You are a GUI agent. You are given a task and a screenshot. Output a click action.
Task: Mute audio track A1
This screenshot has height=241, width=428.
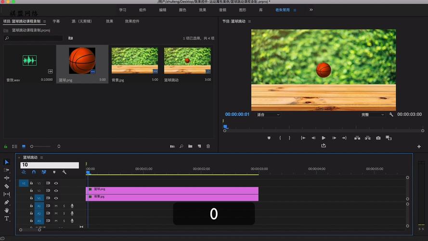[56, 206]
